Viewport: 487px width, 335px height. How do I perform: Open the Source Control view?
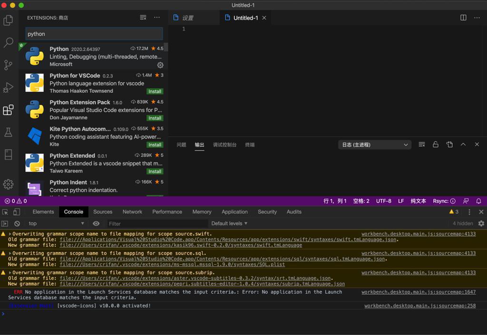(x=8, y=65)
